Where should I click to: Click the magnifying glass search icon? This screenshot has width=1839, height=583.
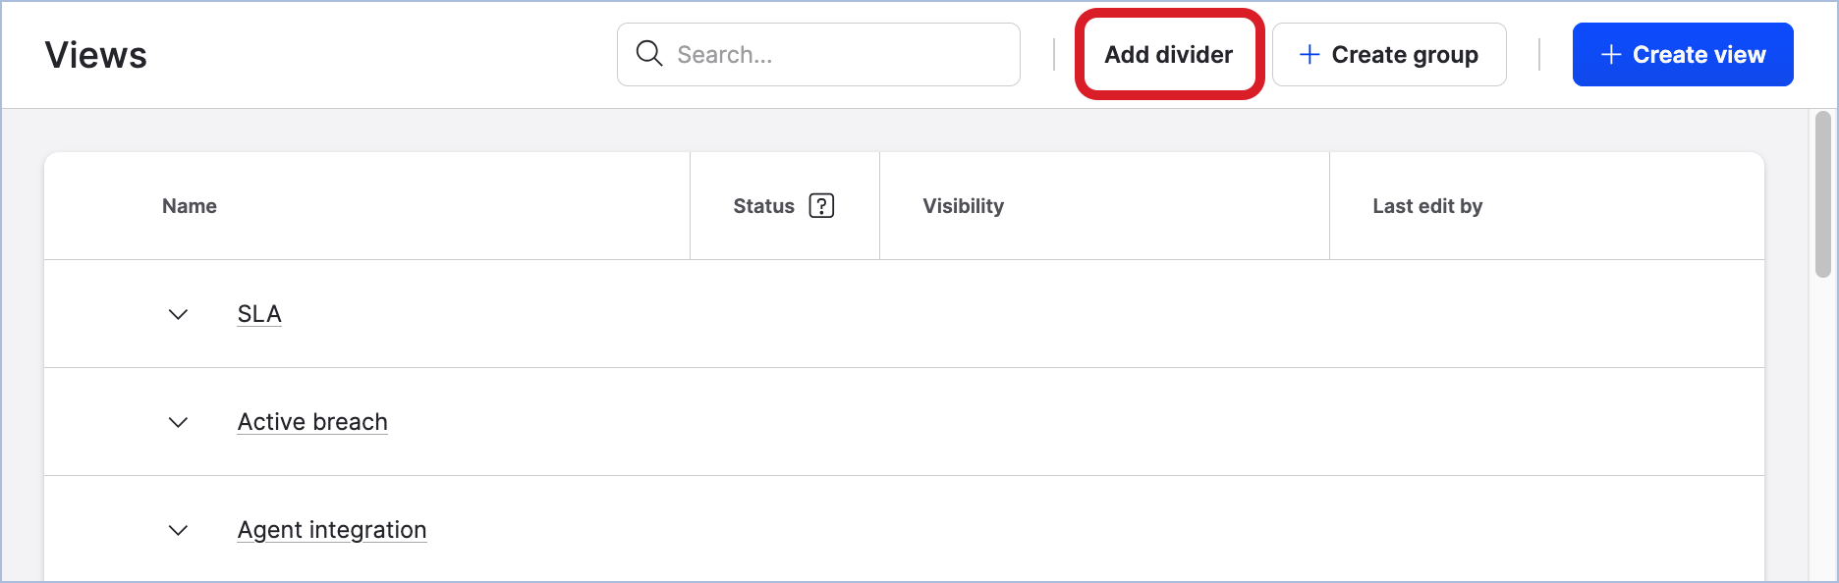click(x=649, y=54)
